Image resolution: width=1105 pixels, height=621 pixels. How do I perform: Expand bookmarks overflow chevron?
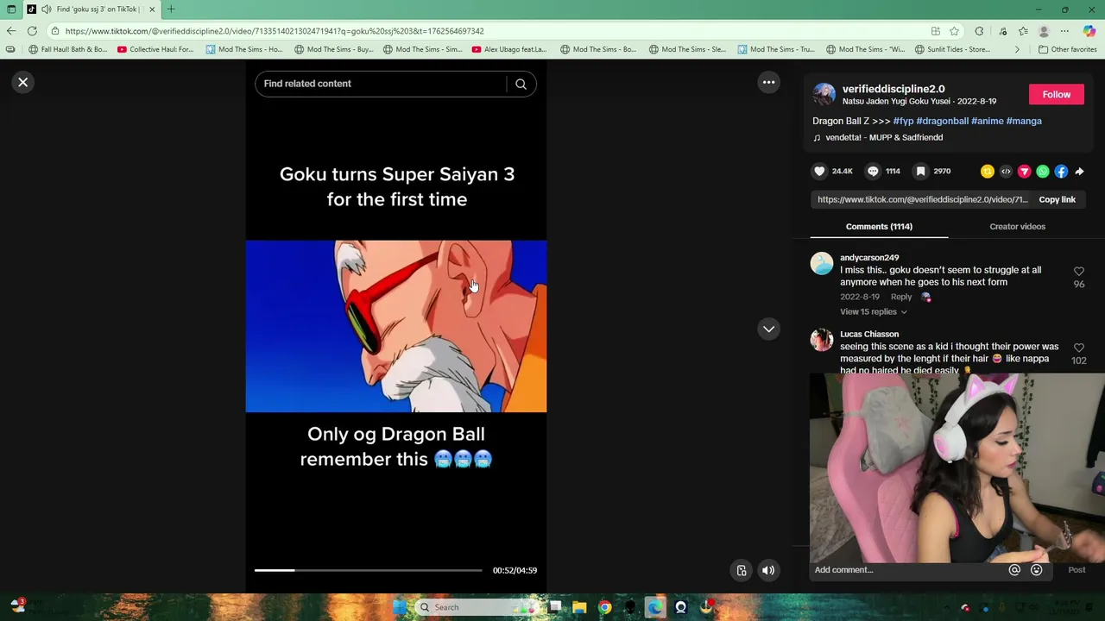tap(1016, 49)
